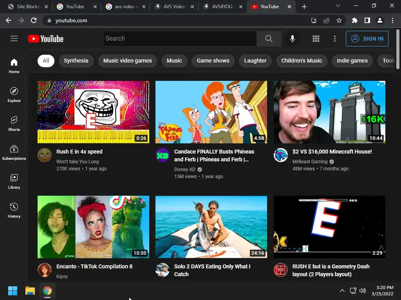Toggle Chrome side panel icon
Viewport: 401px width, 300px height.
coord(367,20)
